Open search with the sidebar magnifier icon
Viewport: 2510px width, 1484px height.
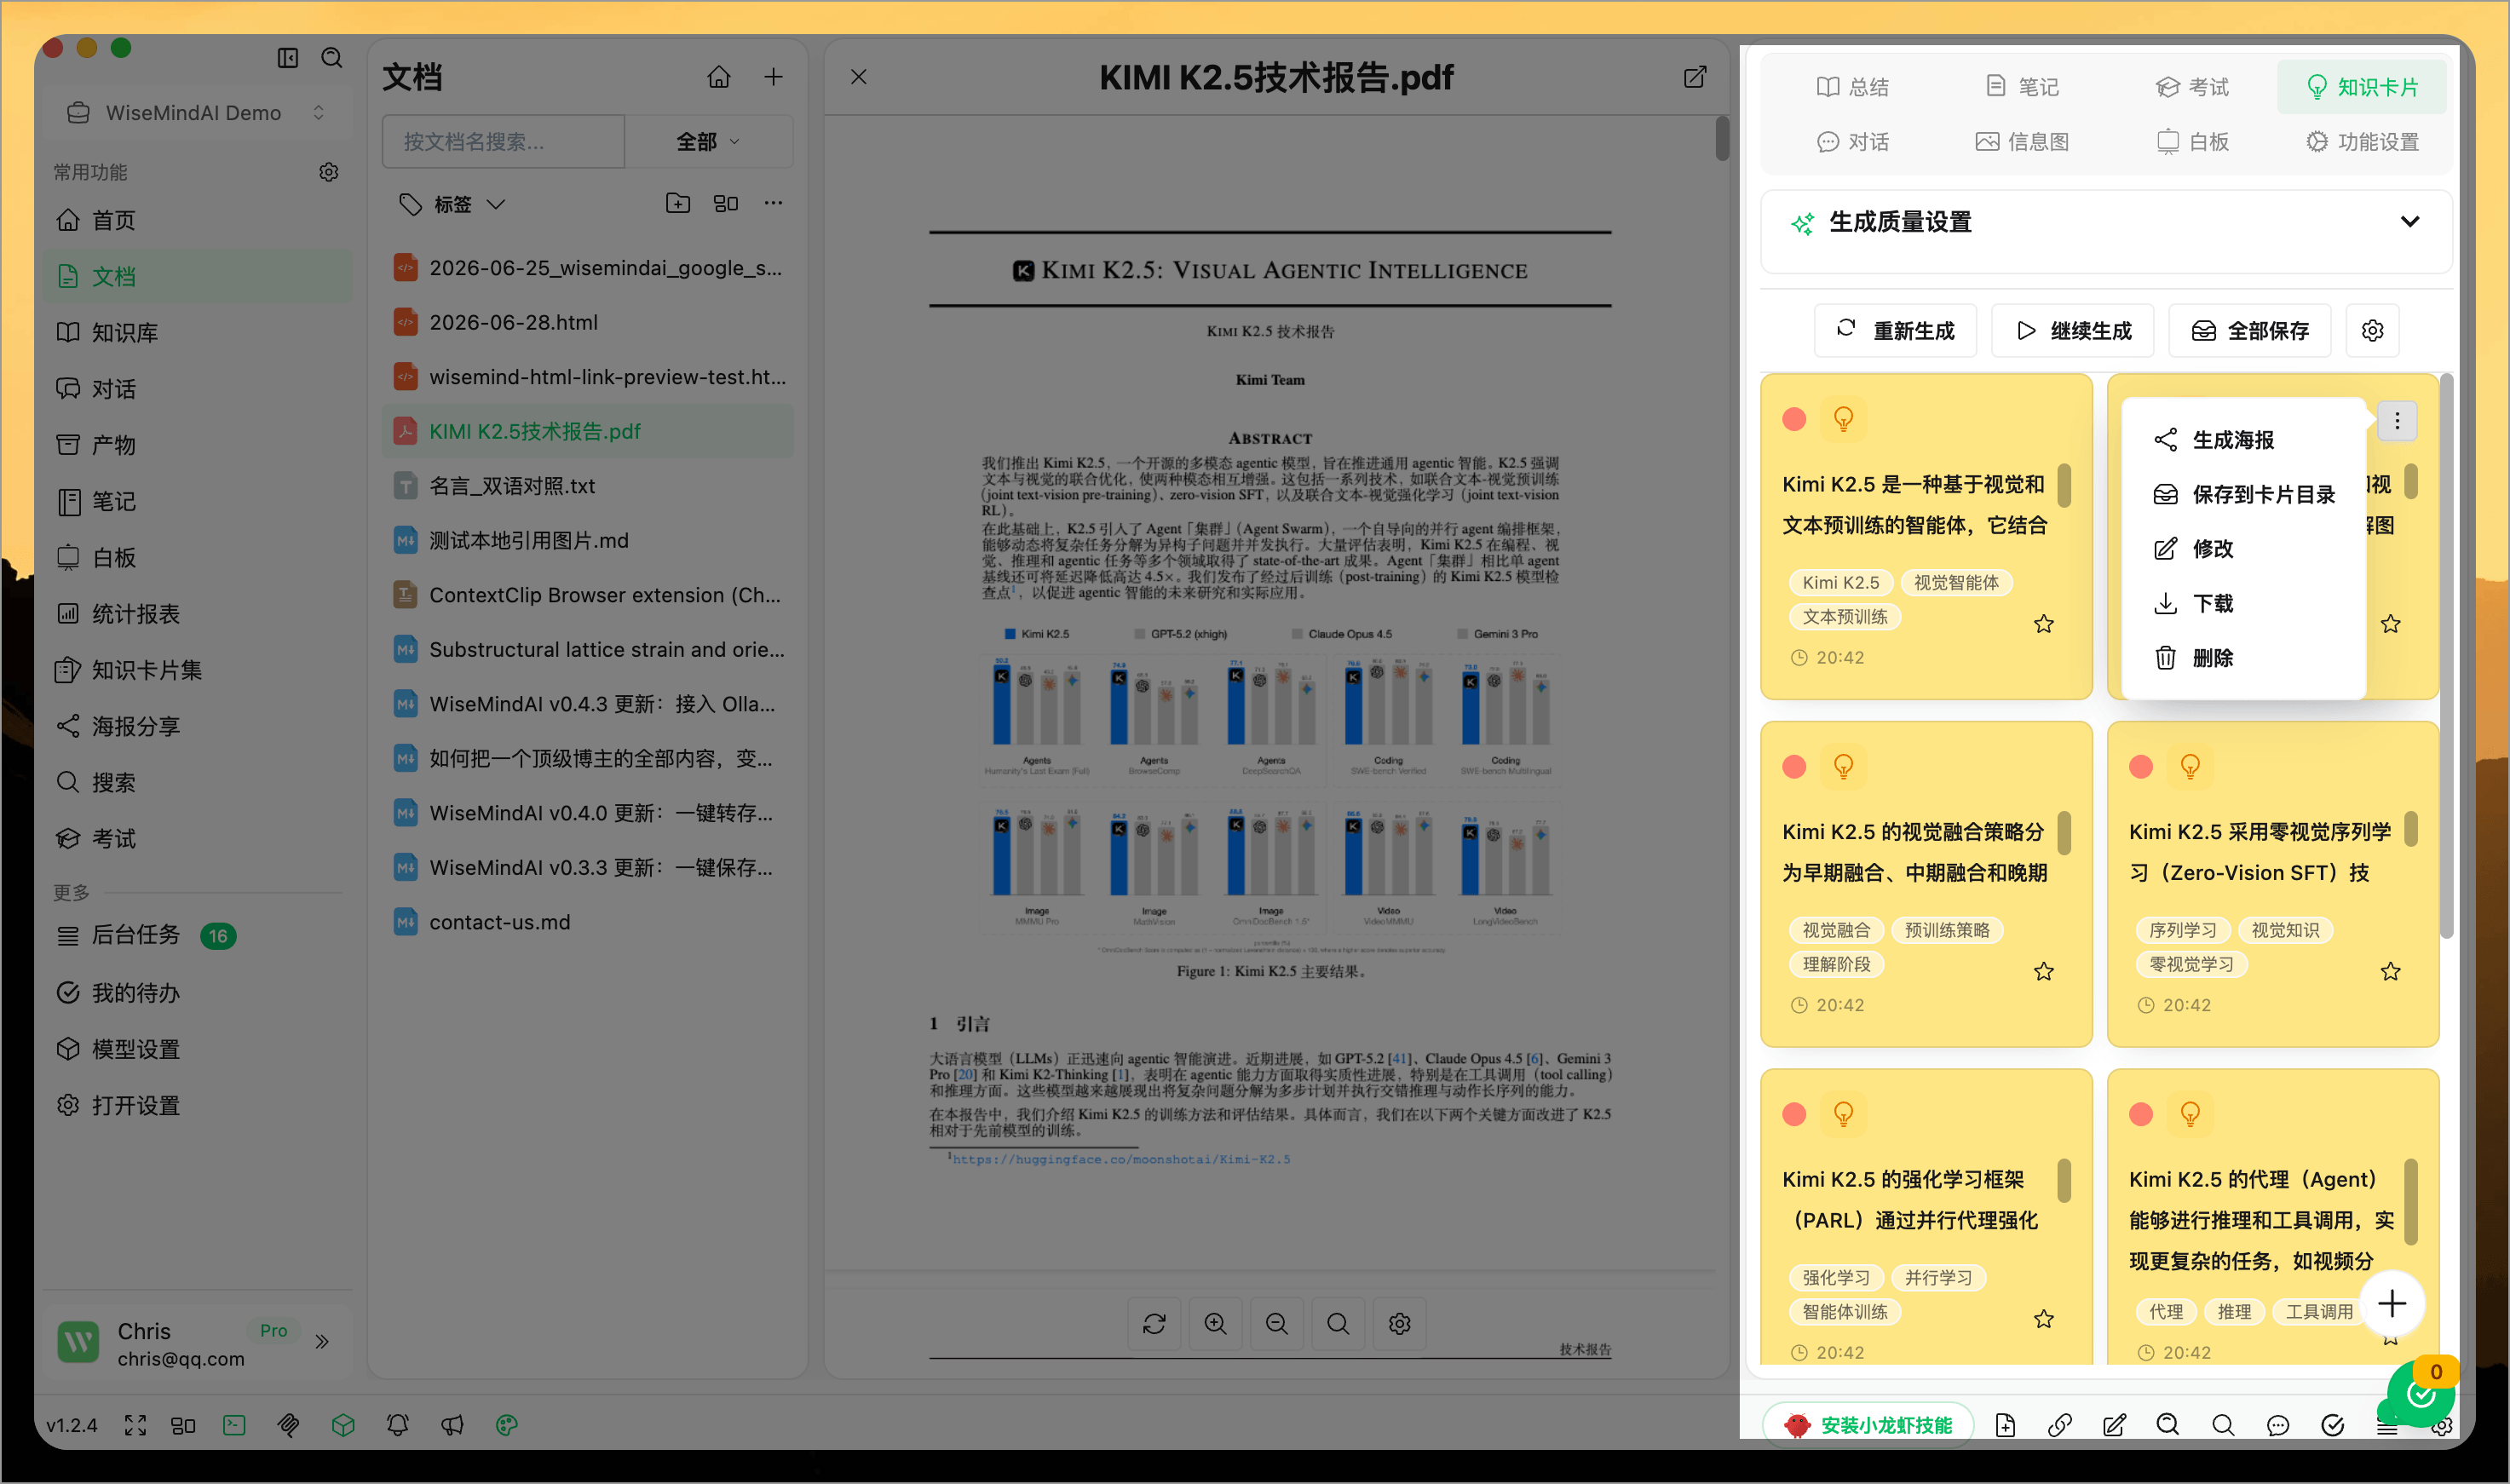(x=332, y=58)
